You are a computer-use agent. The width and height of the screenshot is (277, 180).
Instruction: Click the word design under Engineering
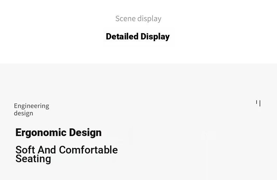tap(23, 113)
